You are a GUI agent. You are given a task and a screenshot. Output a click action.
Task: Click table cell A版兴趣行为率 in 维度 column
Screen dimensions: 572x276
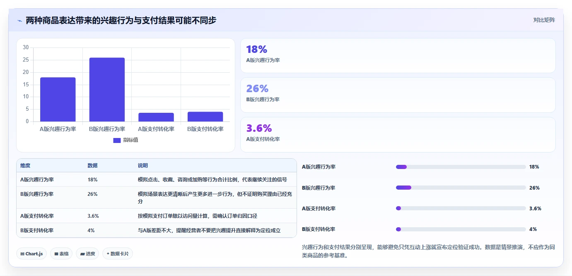click(37, 180)
